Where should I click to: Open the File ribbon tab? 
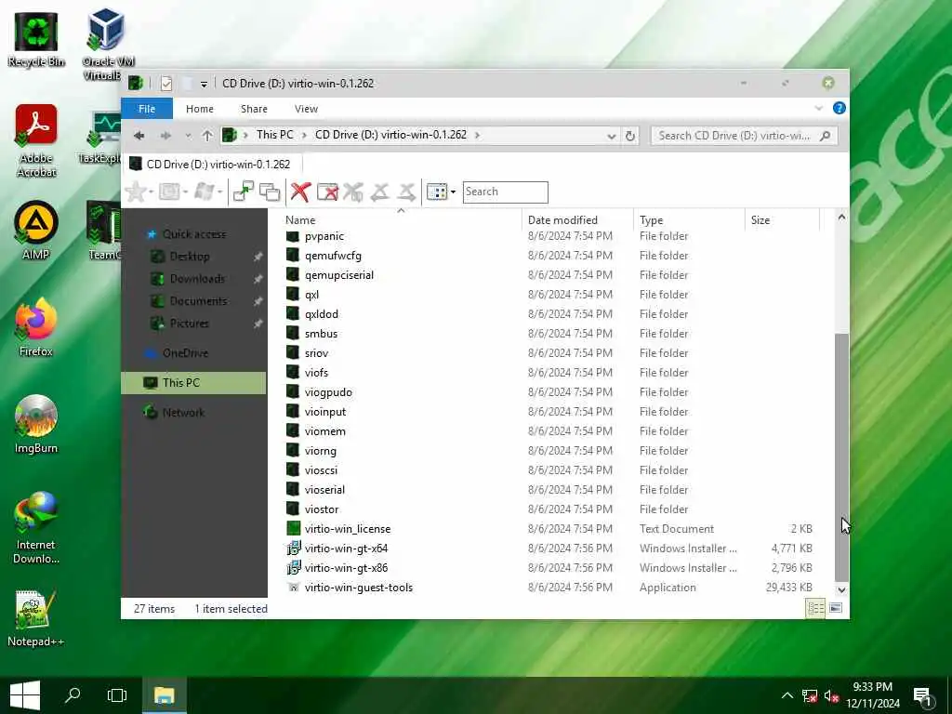click(147, 109)
